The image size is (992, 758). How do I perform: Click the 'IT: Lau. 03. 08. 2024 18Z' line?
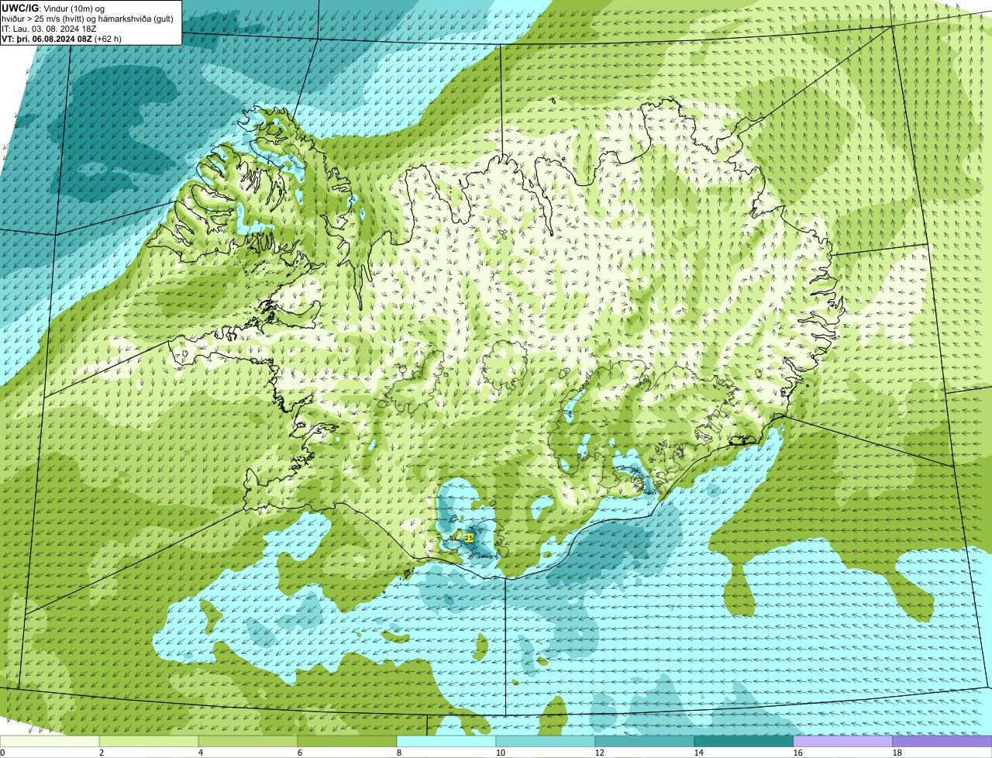click(49, 29)
